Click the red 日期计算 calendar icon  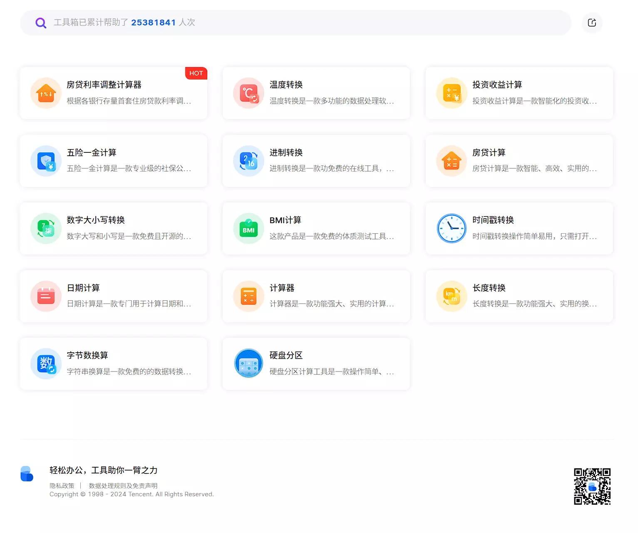coord(46,296)
